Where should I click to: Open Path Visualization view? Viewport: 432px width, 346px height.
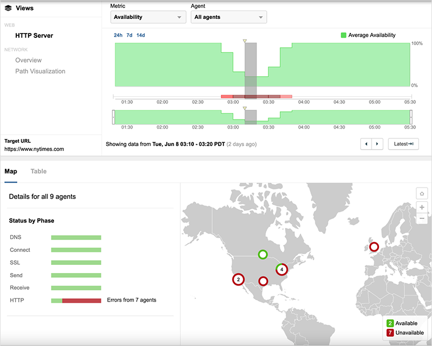(x=40, y=71)
